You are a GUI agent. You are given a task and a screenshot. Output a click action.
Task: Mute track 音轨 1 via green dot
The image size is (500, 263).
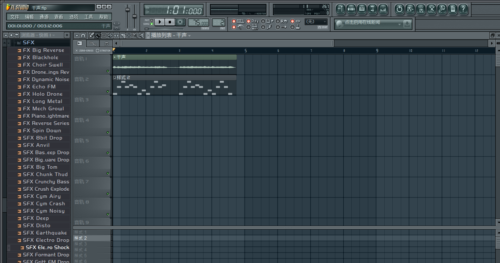click(108, 71)
